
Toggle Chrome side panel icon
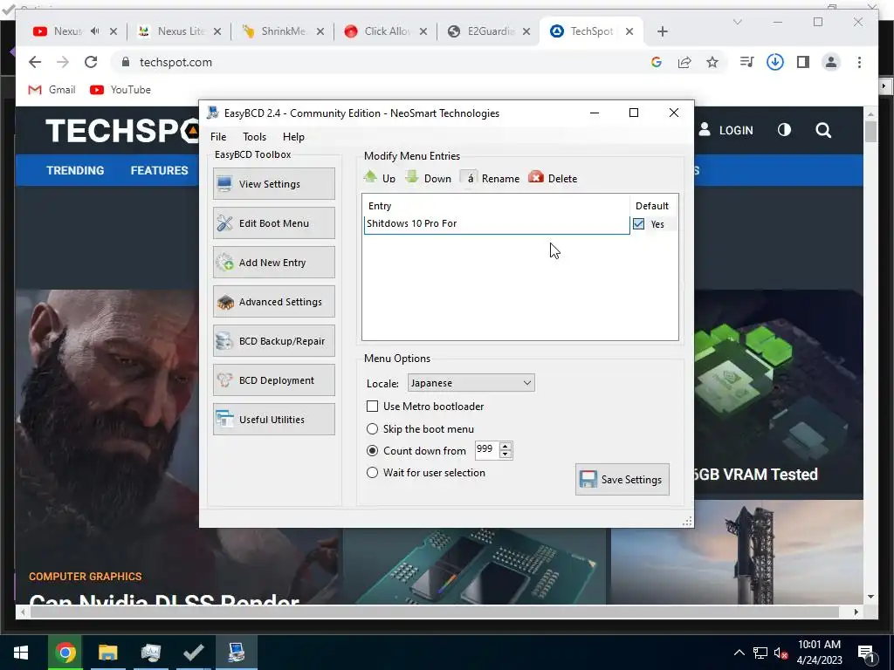803,62
